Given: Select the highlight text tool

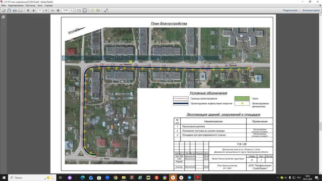Looking at the screenshot, I should pyautogui.click(x=98, y=10).
